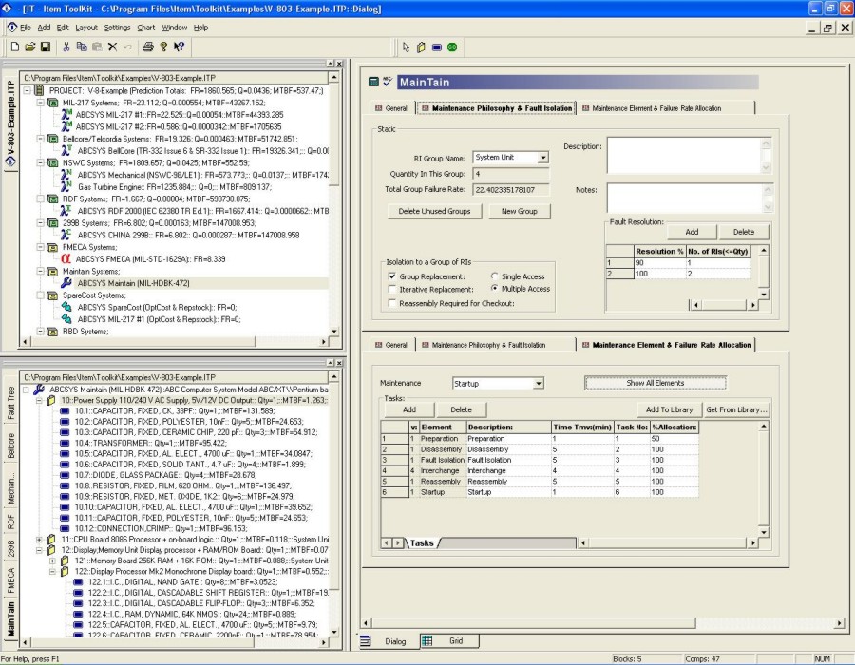
Task: Check Reassembly Required for Checkout
Action: click(392, 303)
